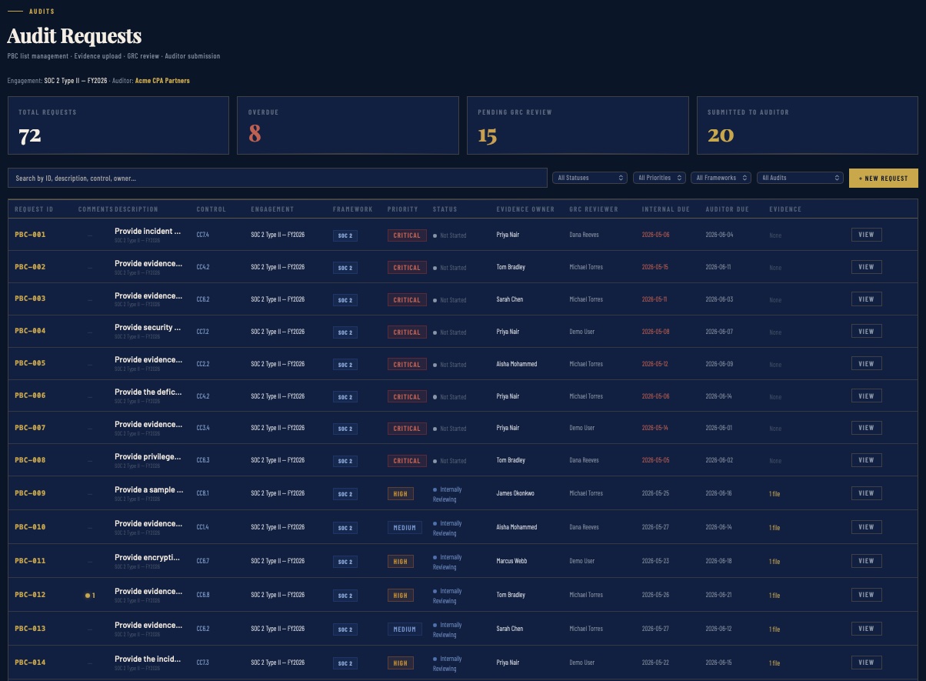Image resolution: width=926 pixels, height=681 pixels.
Task: Click the Medium priority badge on PBC-010
Action: (405, 528)
